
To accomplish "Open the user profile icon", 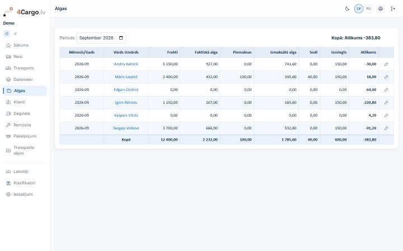I will coord(381,9).
